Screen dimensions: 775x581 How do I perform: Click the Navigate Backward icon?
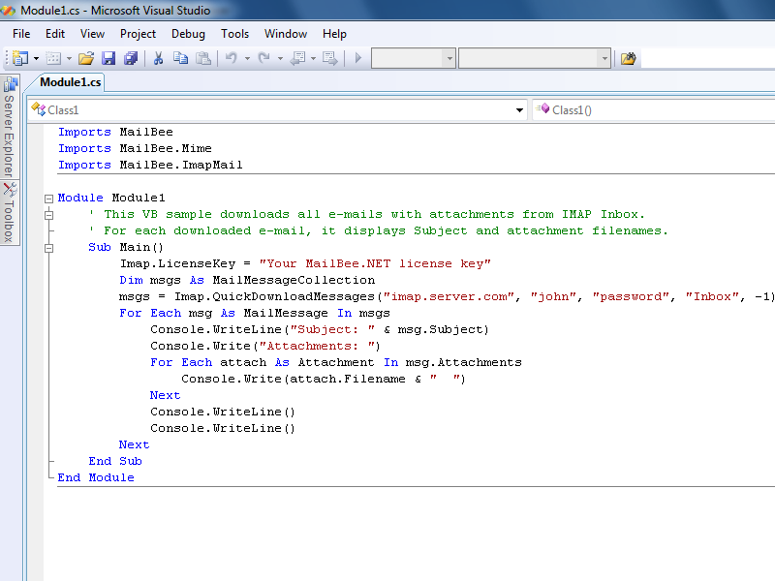298,58
